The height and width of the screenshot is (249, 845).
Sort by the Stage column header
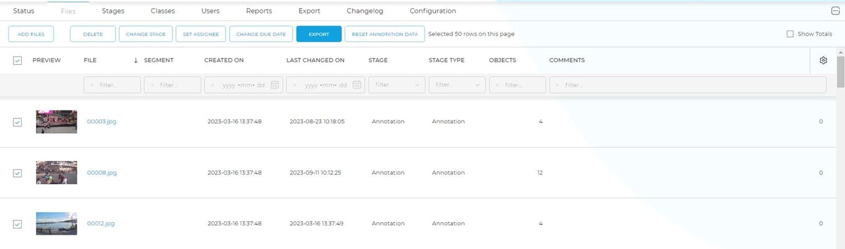click(378, 60)
